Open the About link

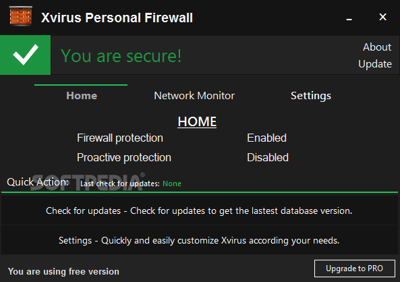point(377,47)
